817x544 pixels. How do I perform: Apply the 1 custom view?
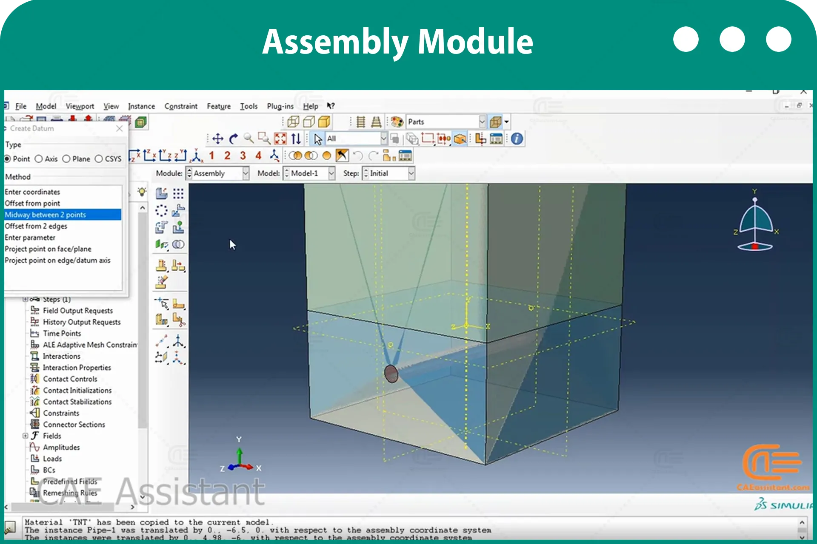[x=211, y=156]
